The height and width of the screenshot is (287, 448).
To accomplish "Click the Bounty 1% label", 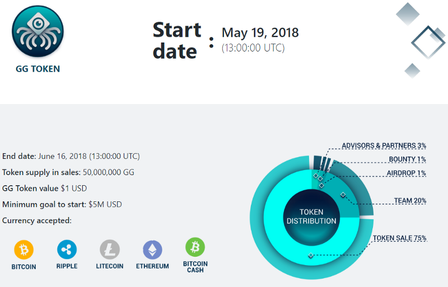I will tap(407, 159).
